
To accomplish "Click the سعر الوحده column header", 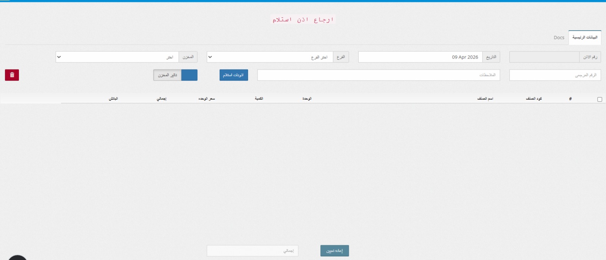I will coord(206,99).
